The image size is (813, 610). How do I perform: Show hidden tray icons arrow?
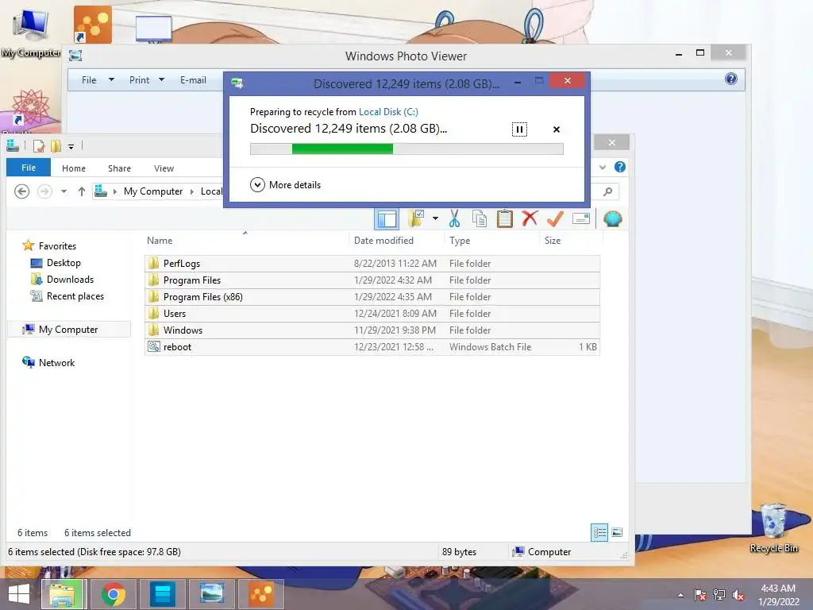[680, 595]
